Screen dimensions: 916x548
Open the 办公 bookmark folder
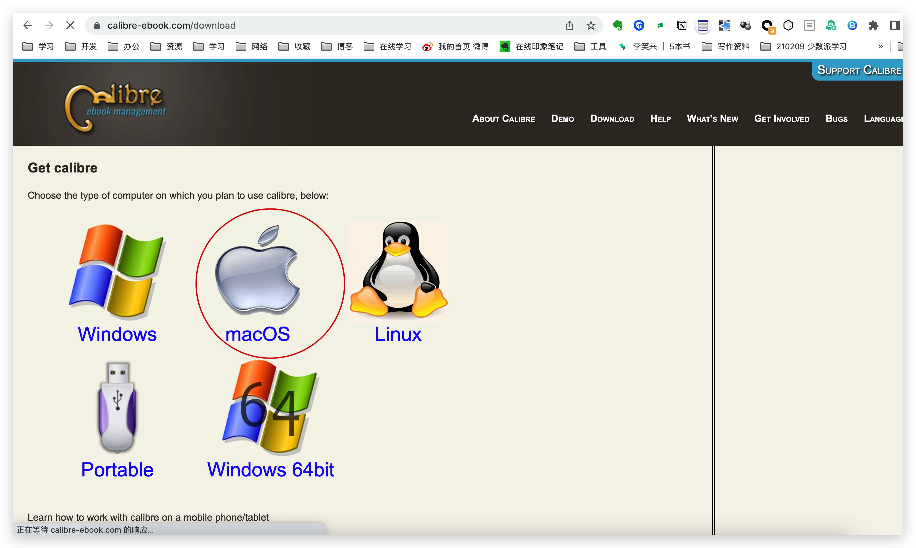tap(123, 46)
